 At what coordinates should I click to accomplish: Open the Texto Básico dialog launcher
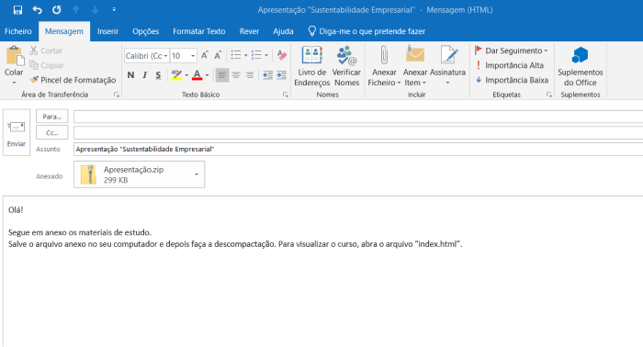point(286,95)
